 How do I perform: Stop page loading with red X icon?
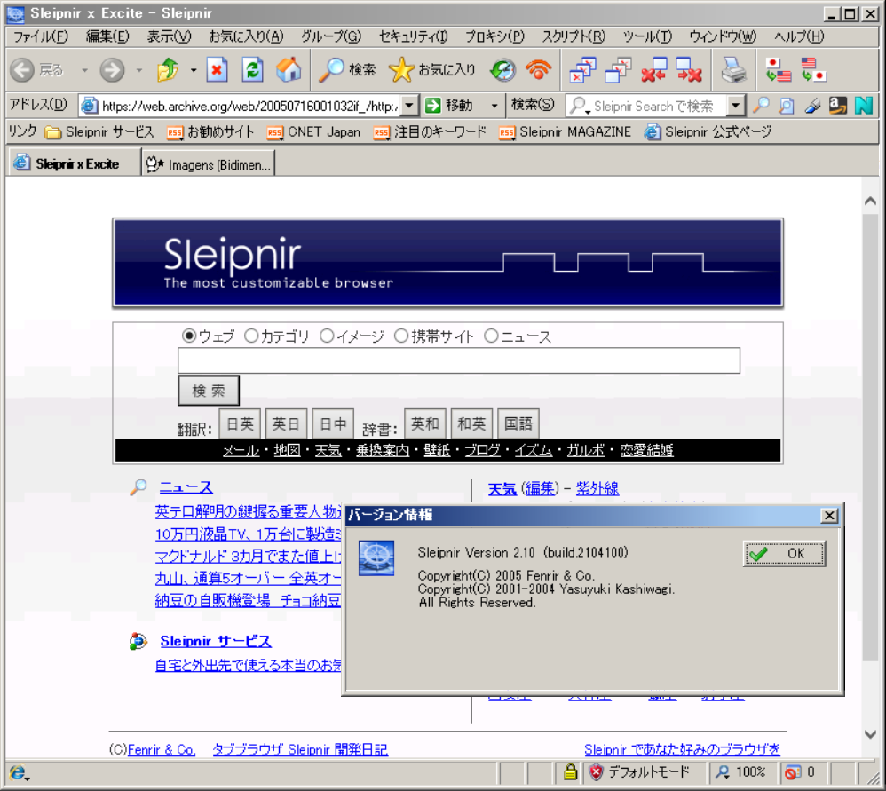click(217, 70)
